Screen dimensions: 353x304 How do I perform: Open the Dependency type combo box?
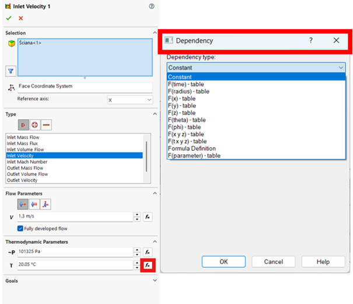click(x=256, y=67)
